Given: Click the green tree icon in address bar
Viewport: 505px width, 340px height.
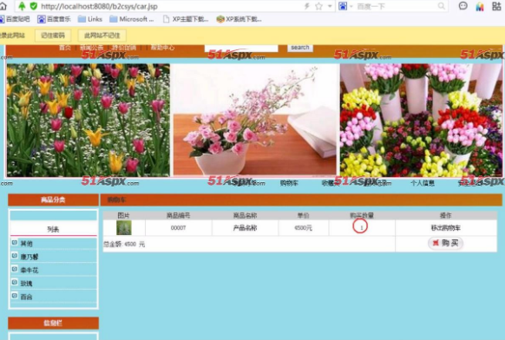Looking at the screenshot, I should (x=22, y=6).
